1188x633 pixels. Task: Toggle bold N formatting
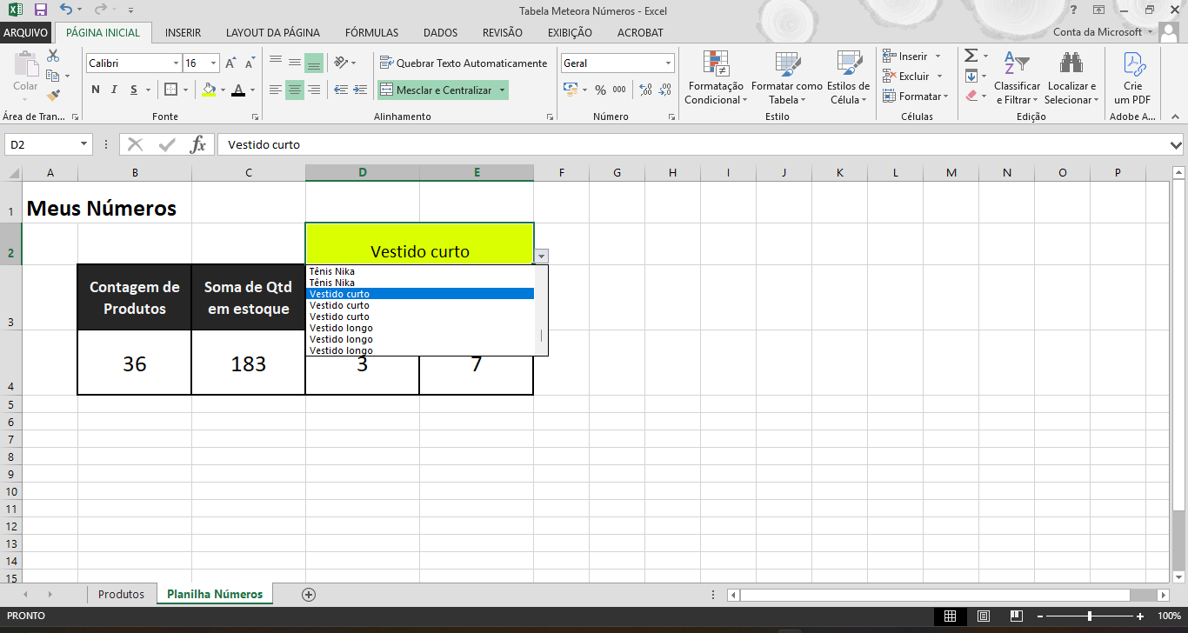point(95,90)
